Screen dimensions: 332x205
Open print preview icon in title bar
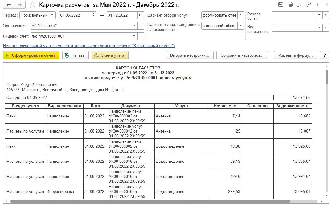coord(299,5)
